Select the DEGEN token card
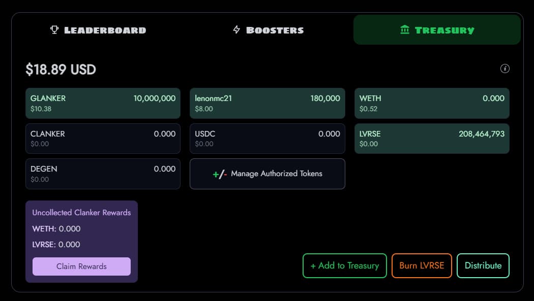This screenshot has width=534, height=301. 103,174
